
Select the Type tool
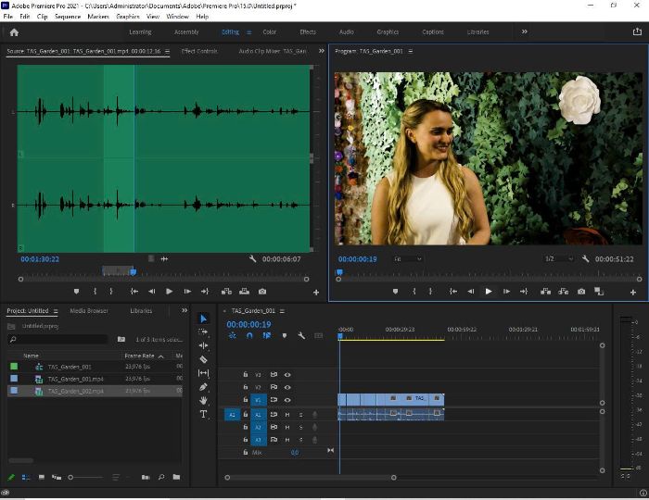pyautogui.click(x=203, y=414)
